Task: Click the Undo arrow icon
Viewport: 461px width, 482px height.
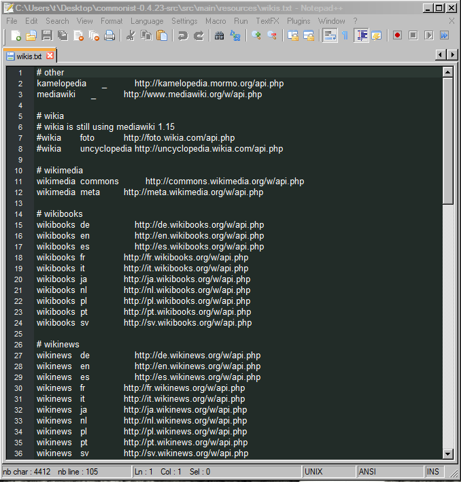Action: [x=182, y=36]
